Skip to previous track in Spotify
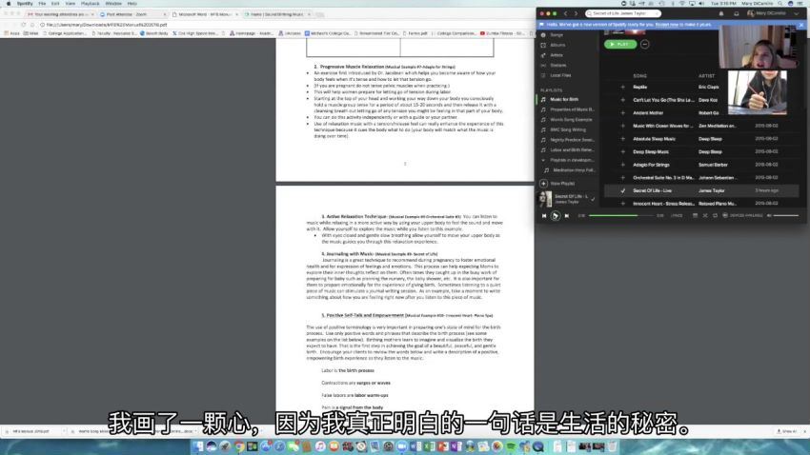This screenshot has width=810, height=455. (x=544, y=216)
